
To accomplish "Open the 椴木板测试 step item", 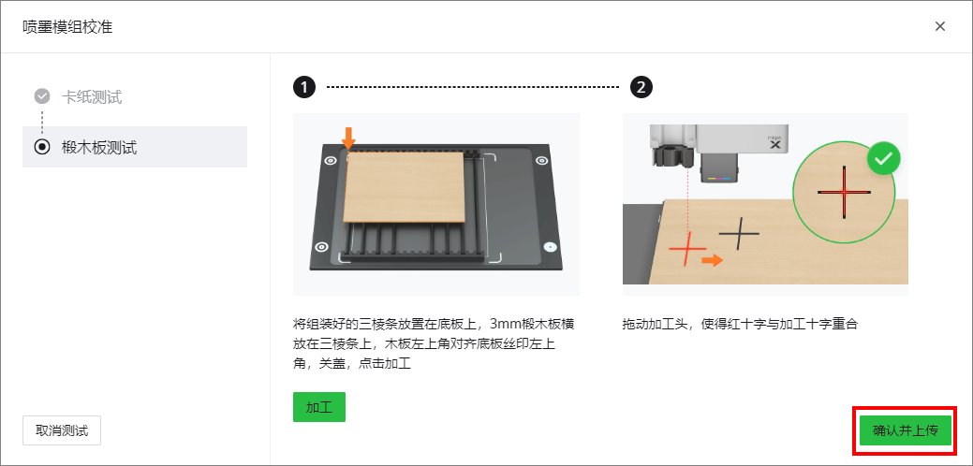I will (135, 147).
